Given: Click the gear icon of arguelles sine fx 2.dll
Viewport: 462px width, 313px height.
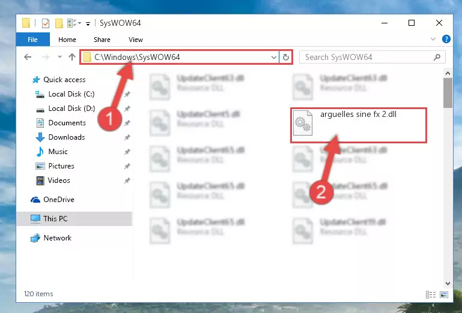Looking at the screenshot, I should tap(303, 123).
